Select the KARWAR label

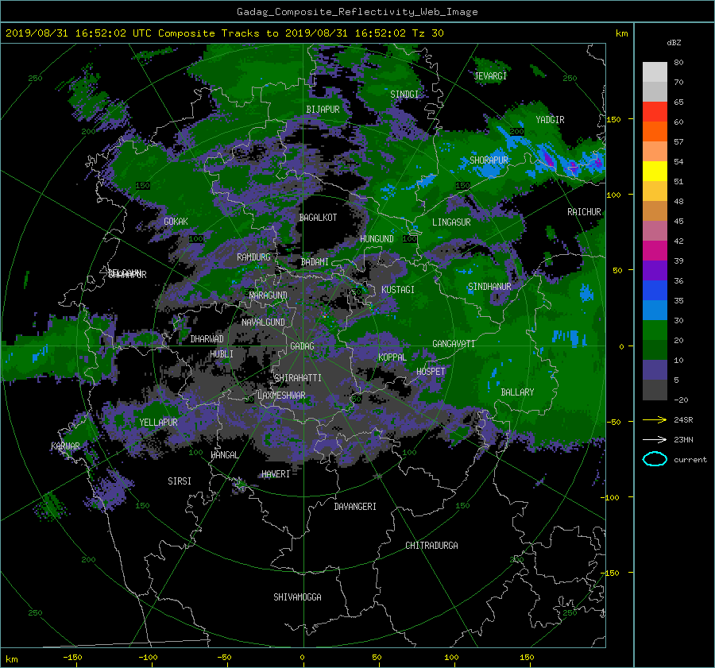[x=65, y=446]
